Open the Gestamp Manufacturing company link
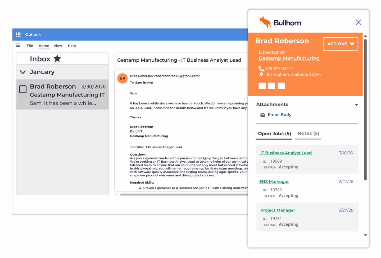The width and height of the screenshot is (381, 258). point(289,58)
